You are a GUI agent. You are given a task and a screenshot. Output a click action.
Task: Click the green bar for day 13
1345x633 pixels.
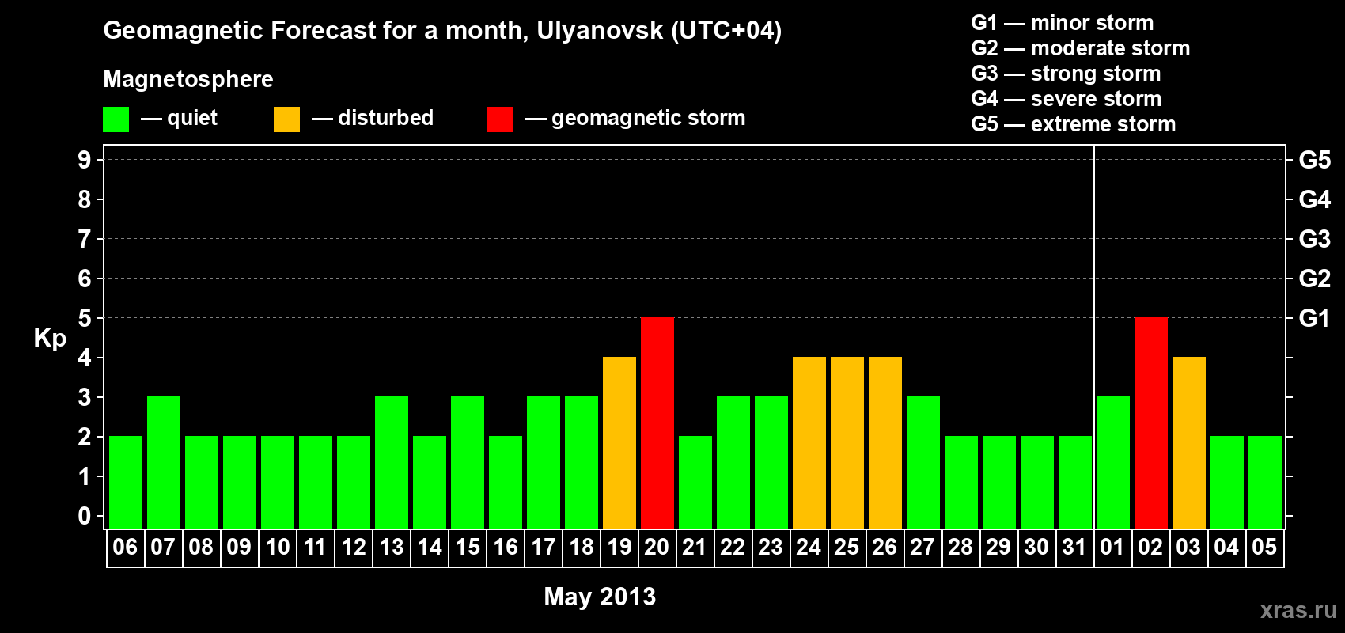pyautogui.click(x=392, y=462)
